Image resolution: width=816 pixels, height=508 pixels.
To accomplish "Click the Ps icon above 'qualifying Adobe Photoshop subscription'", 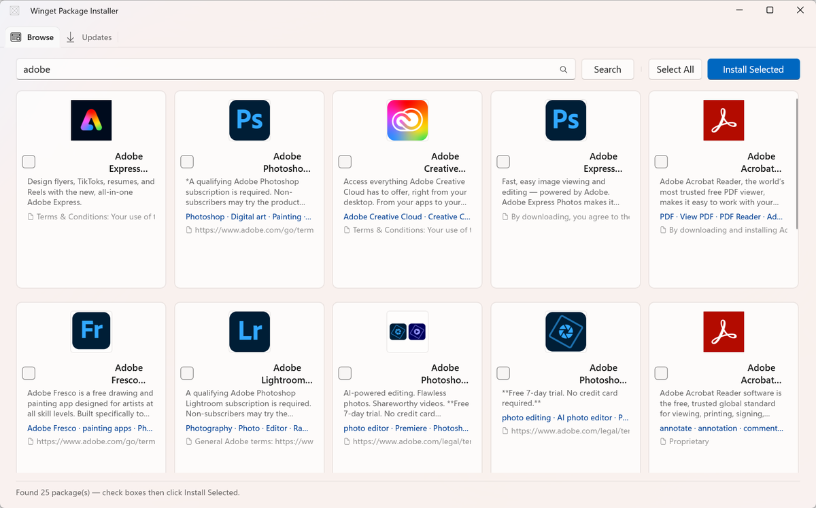I will click(250, 120).
